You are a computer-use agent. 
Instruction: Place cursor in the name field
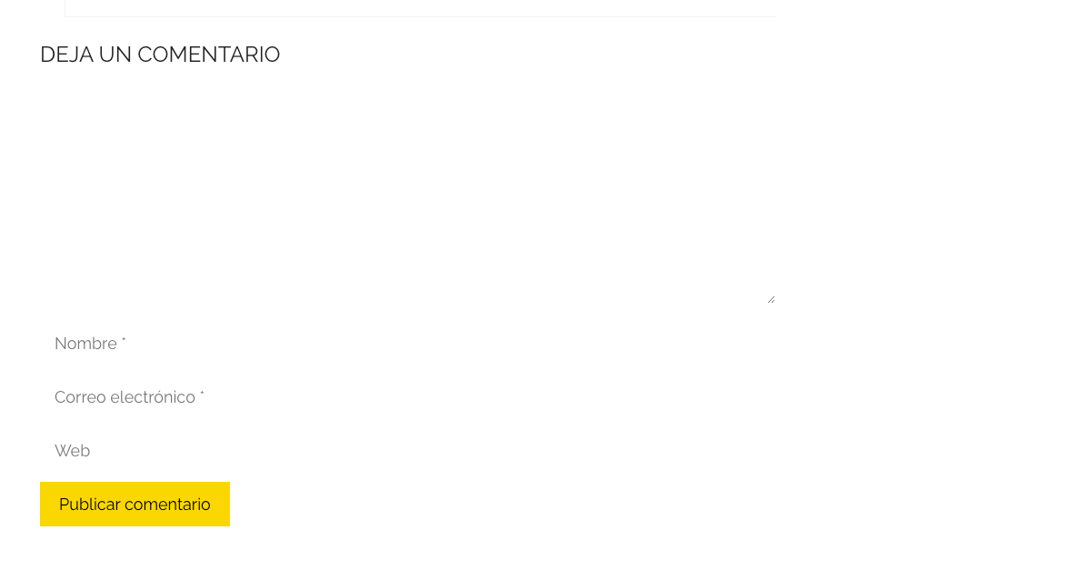tap(408, 344)
